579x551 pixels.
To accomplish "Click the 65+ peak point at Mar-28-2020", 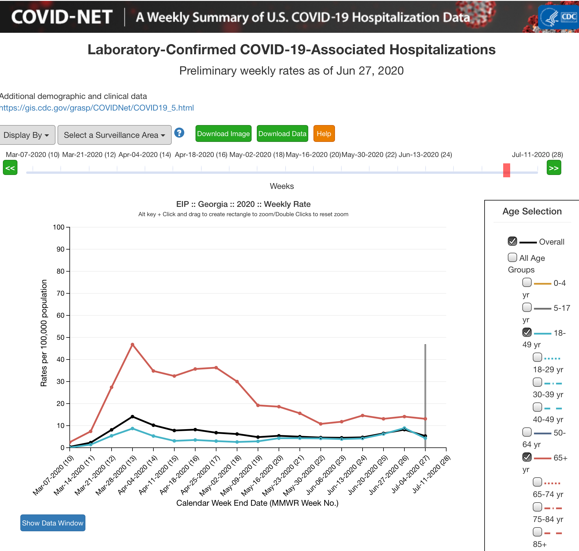I will (132, 344).
